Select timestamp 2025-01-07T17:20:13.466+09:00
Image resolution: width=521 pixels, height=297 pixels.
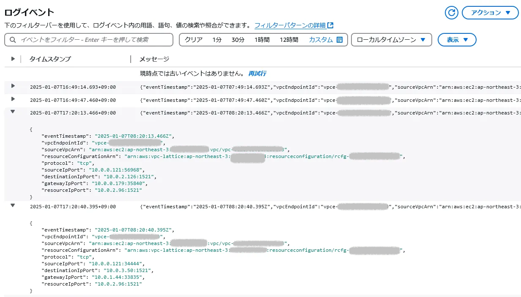point(73,113)
